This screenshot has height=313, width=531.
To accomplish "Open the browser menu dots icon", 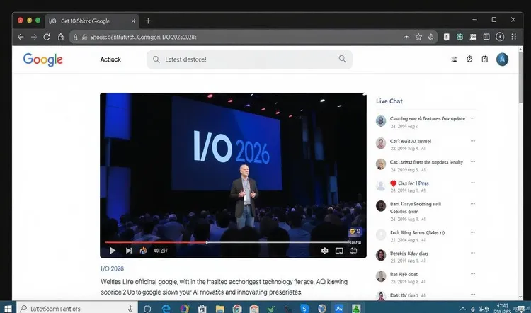I will point(514,37).
